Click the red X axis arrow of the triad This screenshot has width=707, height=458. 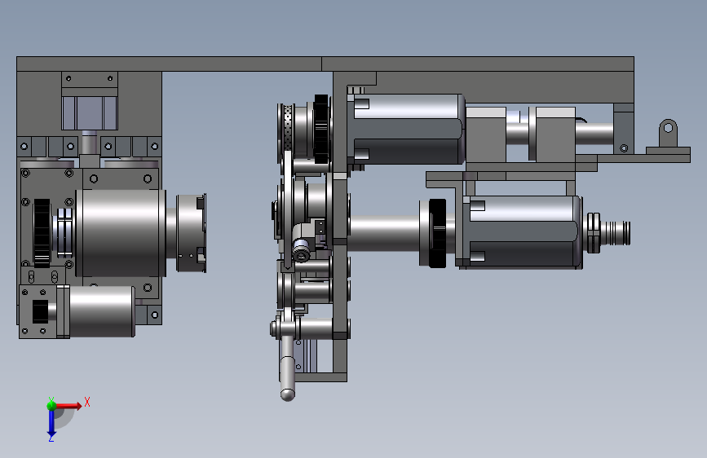(69, 406)
